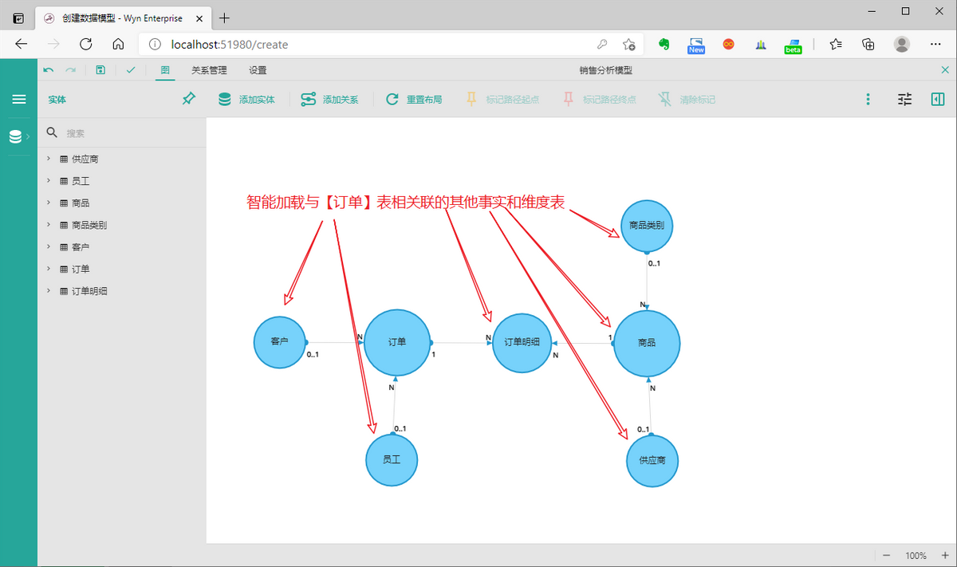This screenshot has height=567, width=957.
Task: Zoom out with the minus button
Action: point(887,555)
